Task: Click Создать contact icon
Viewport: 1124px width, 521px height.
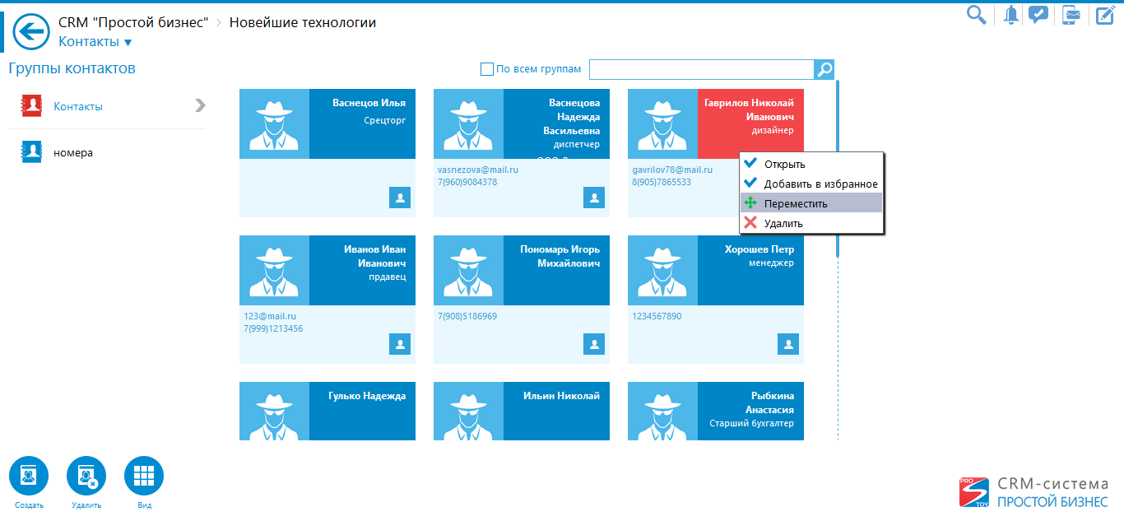Action: pos(29,476)
